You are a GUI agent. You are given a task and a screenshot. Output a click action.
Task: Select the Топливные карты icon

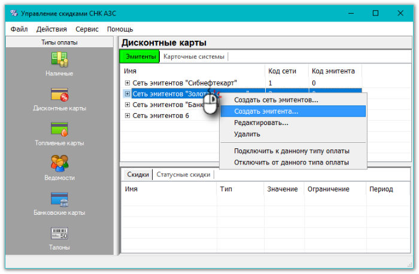pos(59,129)
